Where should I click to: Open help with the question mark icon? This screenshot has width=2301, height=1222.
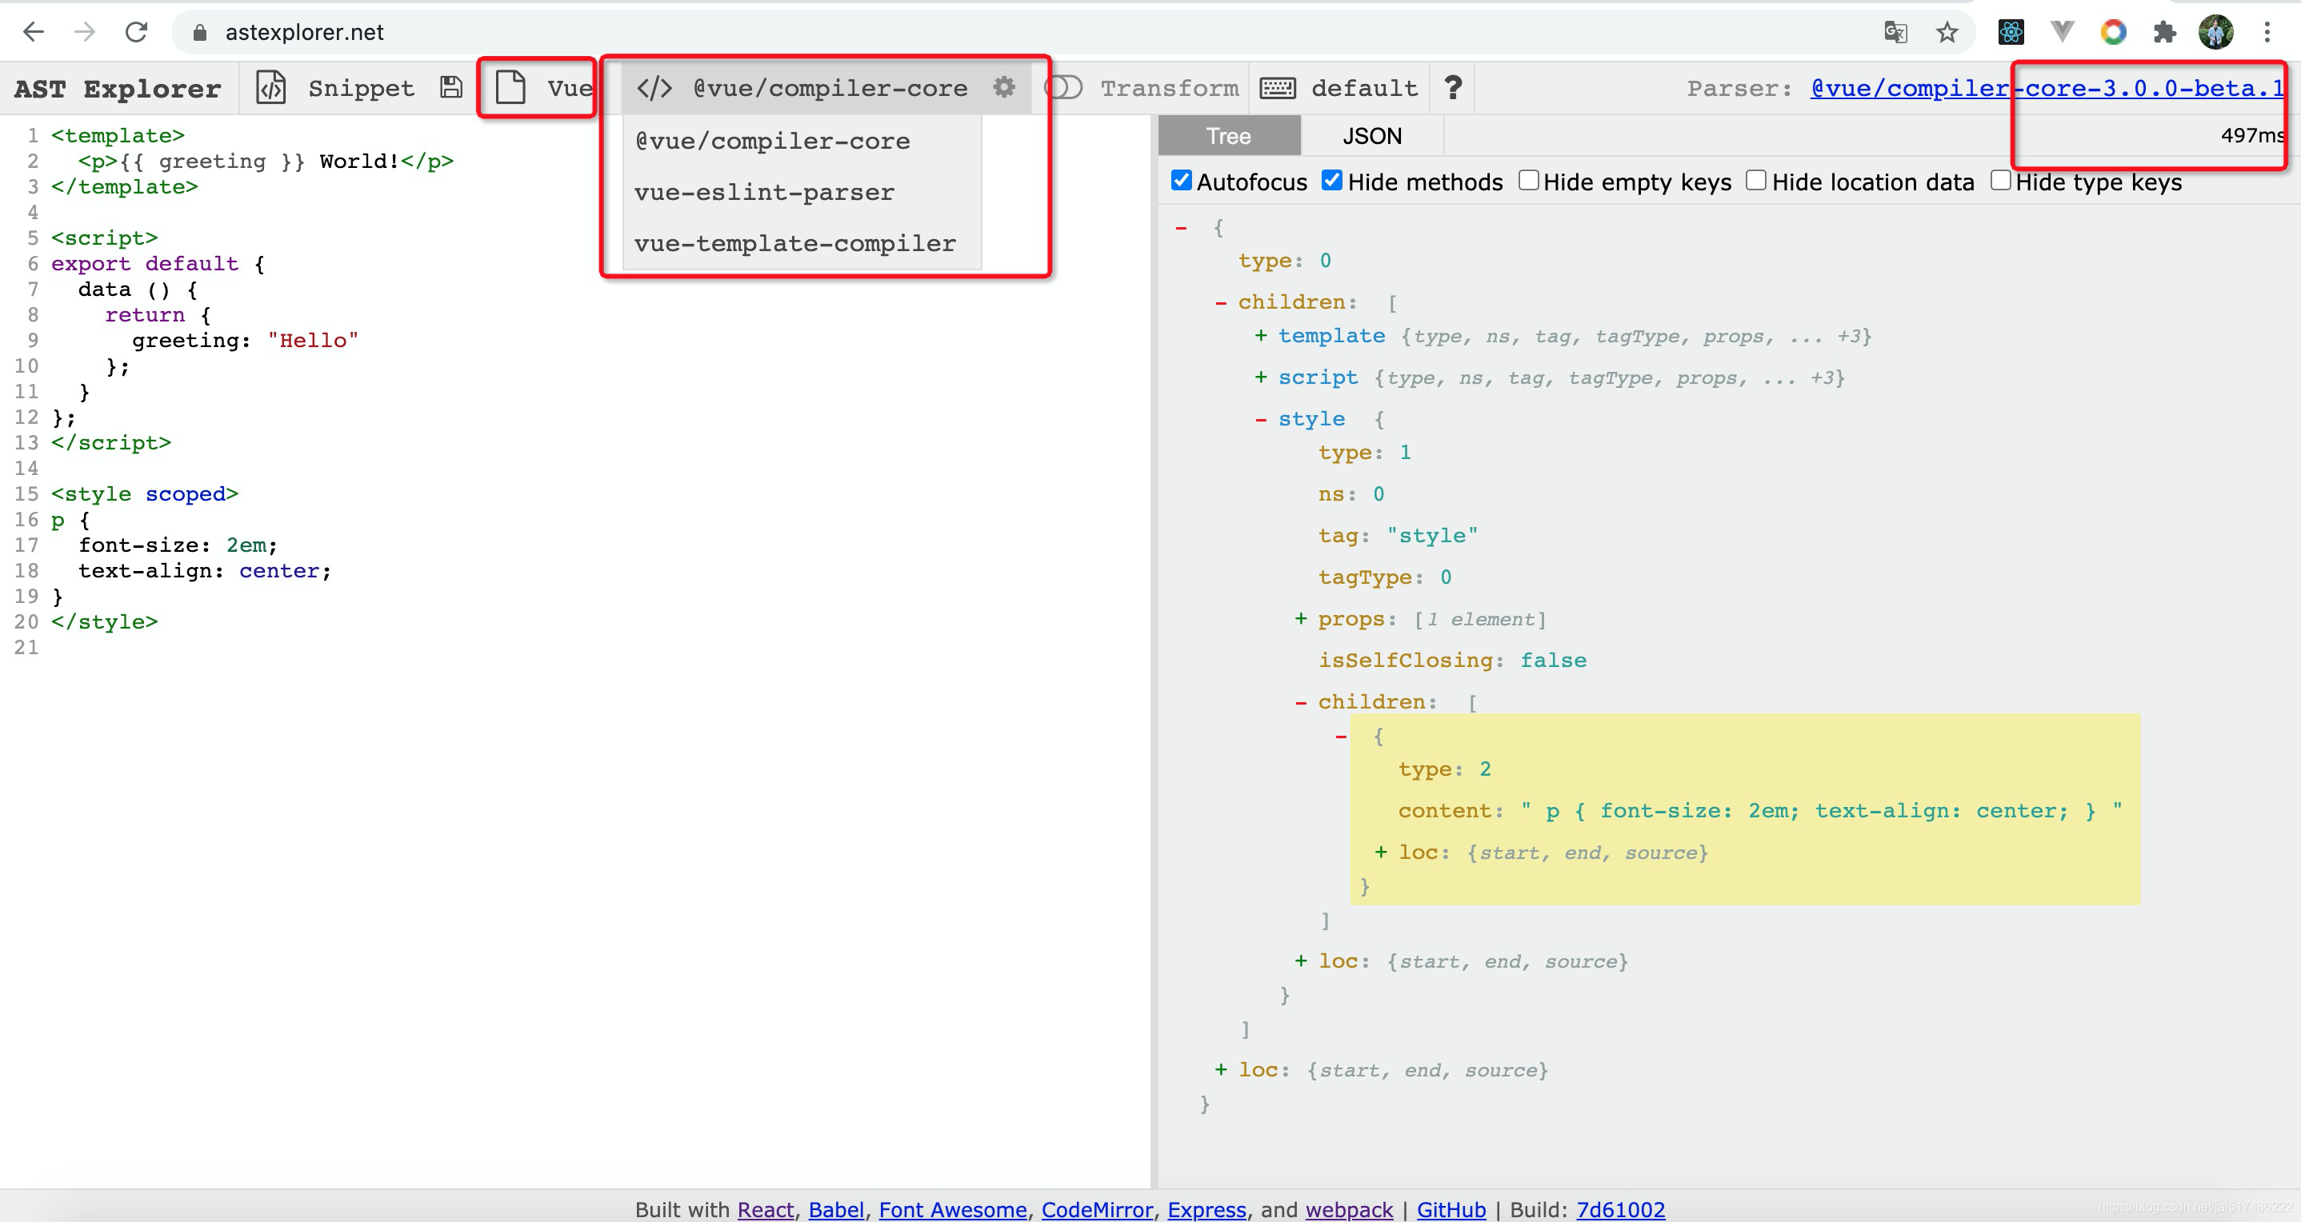[x=1452, y=87]
